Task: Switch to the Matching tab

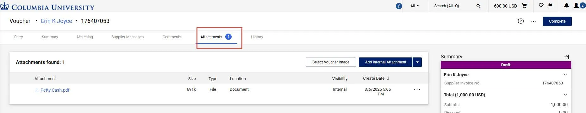Action: pos(85,37)
